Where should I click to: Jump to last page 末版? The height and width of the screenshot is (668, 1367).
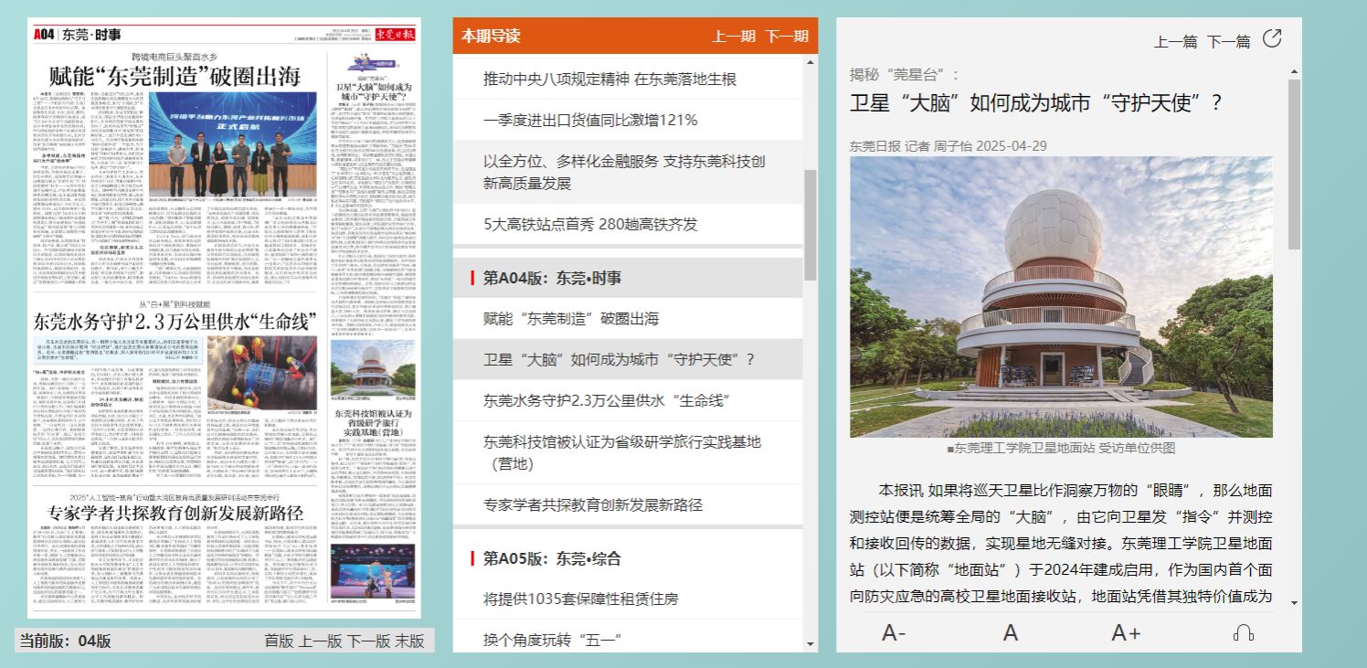[410, 641]
